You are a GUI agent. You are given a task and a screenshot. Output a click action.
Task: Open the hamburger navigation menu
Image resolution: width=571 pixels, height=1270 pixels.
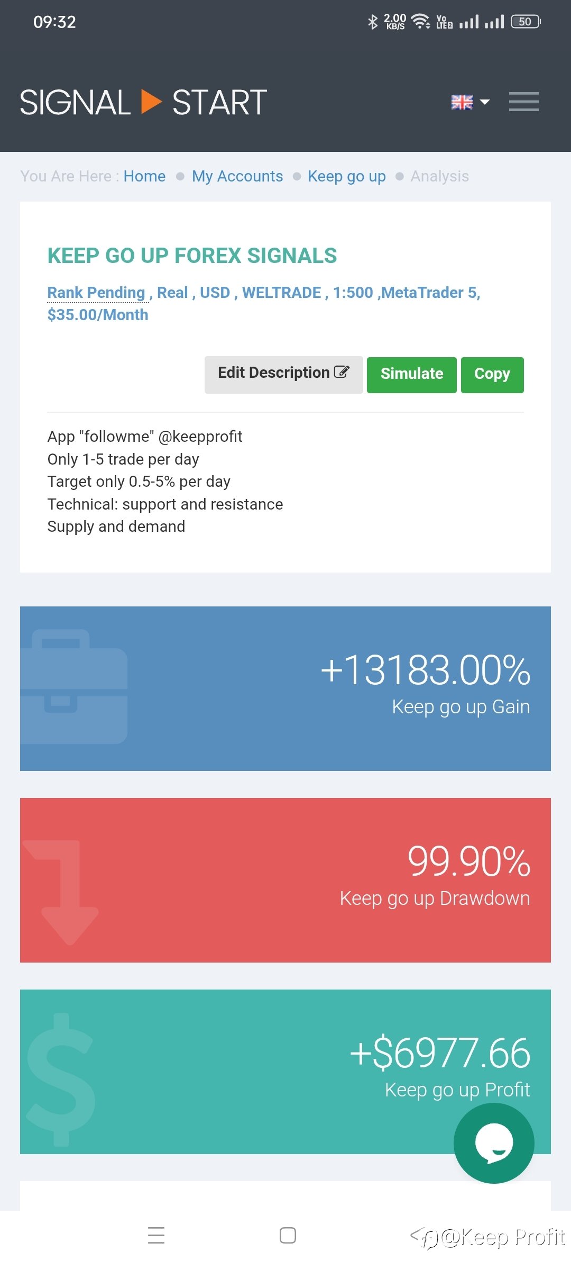coord(523,102)
